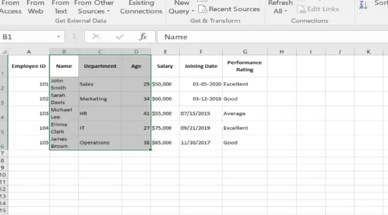Click the From Web button
Image resolution: width=388 pixels, height=215 pixels.
pos(35,7)
